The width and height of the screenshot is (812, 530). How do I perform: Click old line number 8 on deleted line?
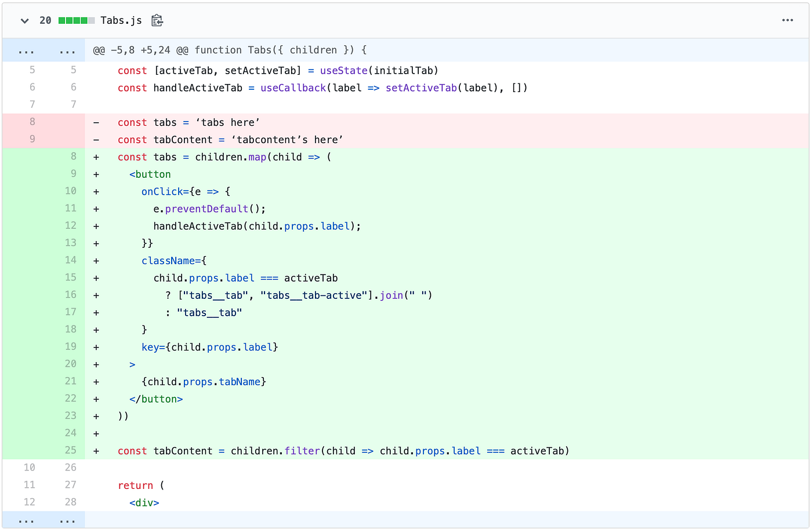pos(31,122)
